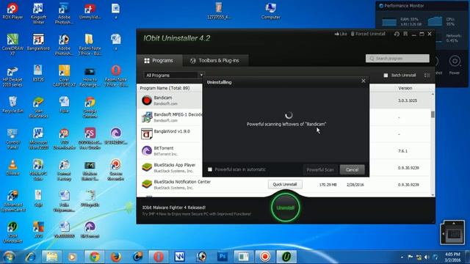Click the Bandisoft MPEG-1 Decoder icon
470x264 pixels.
point(147,117)
